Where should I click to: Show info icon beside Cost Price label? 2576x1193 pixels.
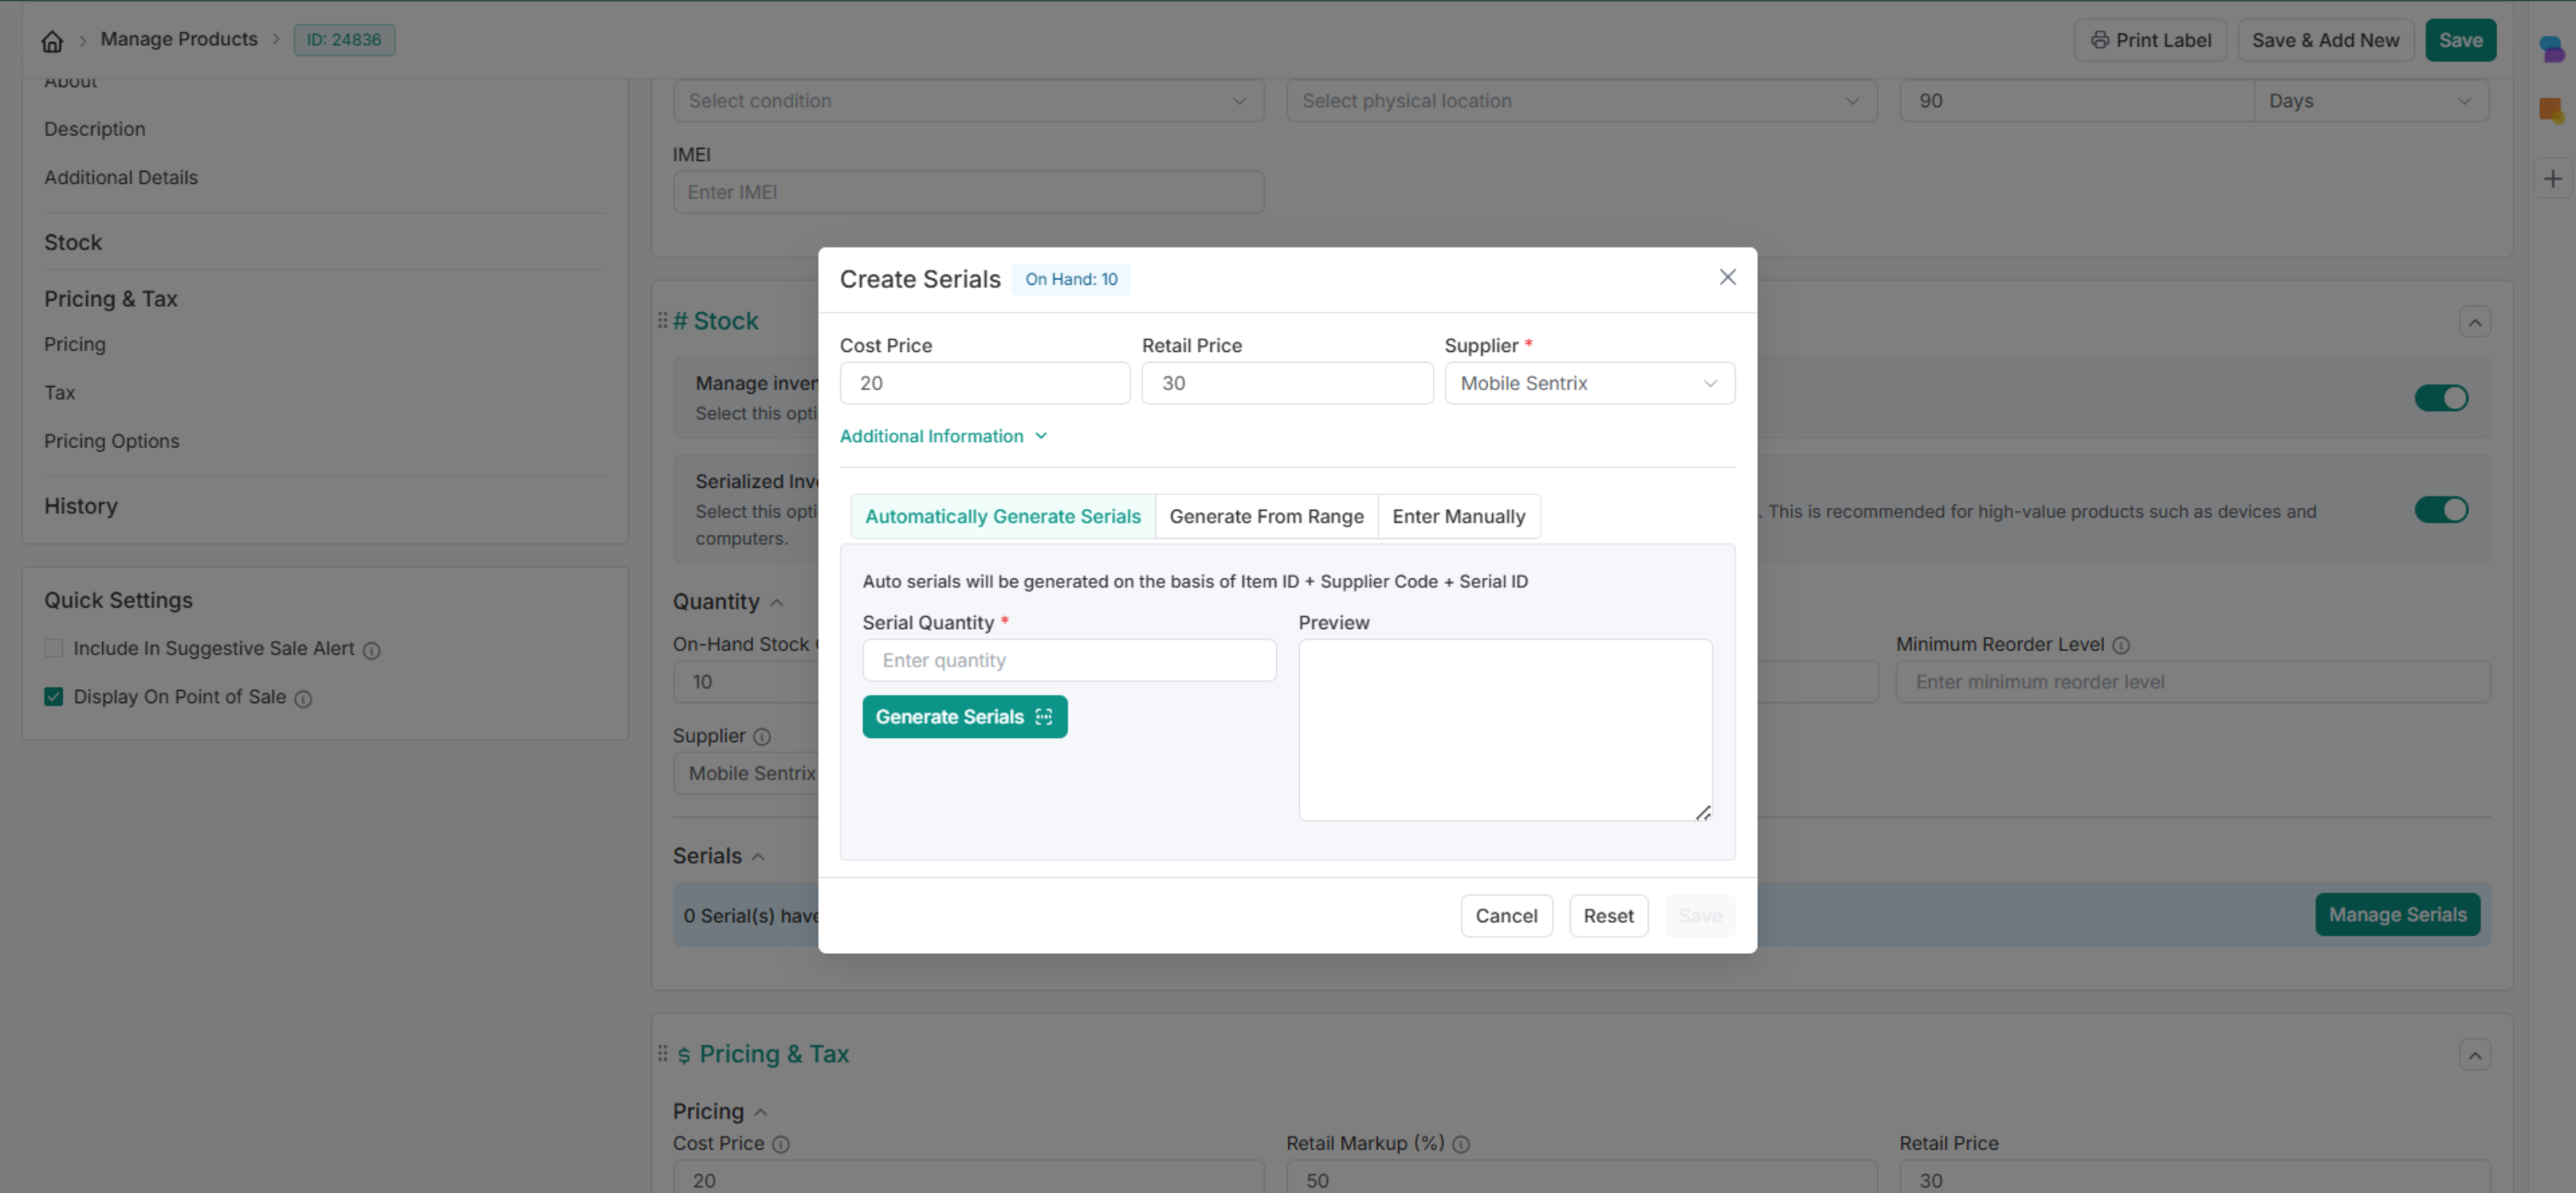tap(781, 1145)
